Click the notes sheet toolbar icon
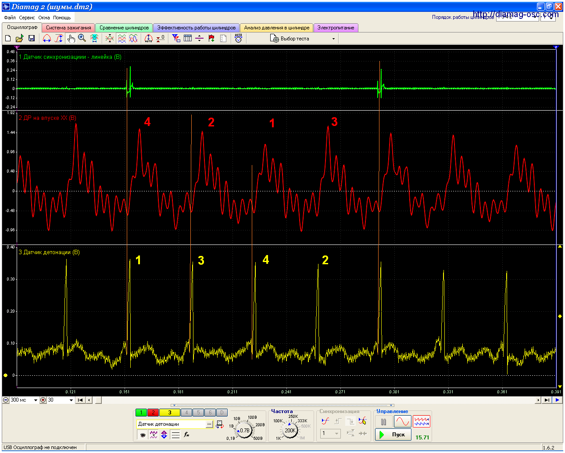Image resolution: width=565 pixels, height=453 pixels. 223,39
